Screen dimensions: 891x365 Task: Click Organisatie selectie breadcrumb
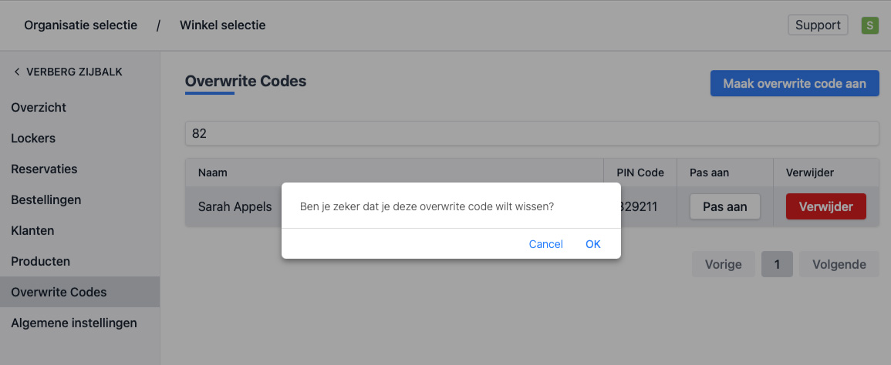point(80,25)
